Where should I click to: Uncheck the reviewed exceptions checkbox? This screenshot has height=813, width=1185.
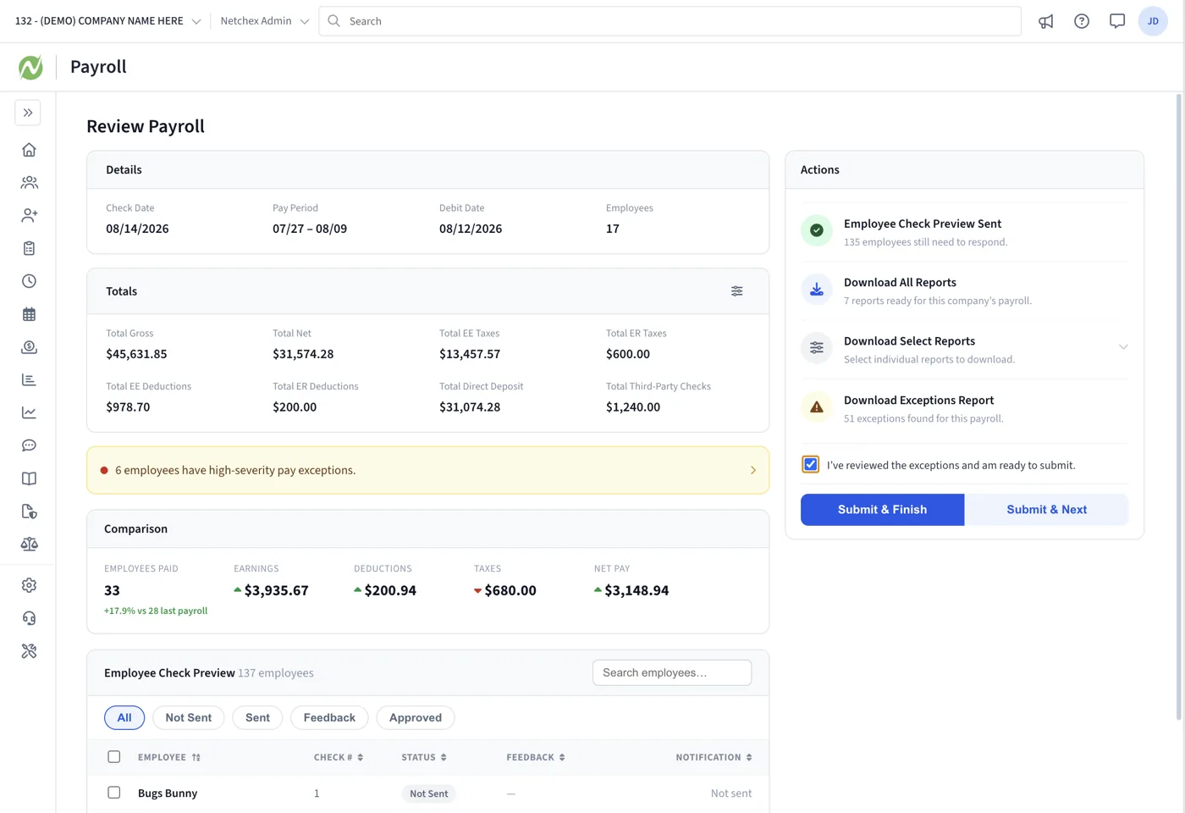click(811, 465)
